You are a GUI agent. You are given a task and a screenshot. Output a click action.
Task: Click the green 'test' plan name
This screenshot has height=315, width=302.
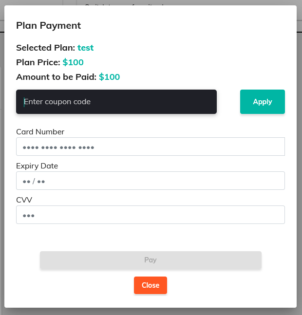pyautogui.click(x=85, y=48)
